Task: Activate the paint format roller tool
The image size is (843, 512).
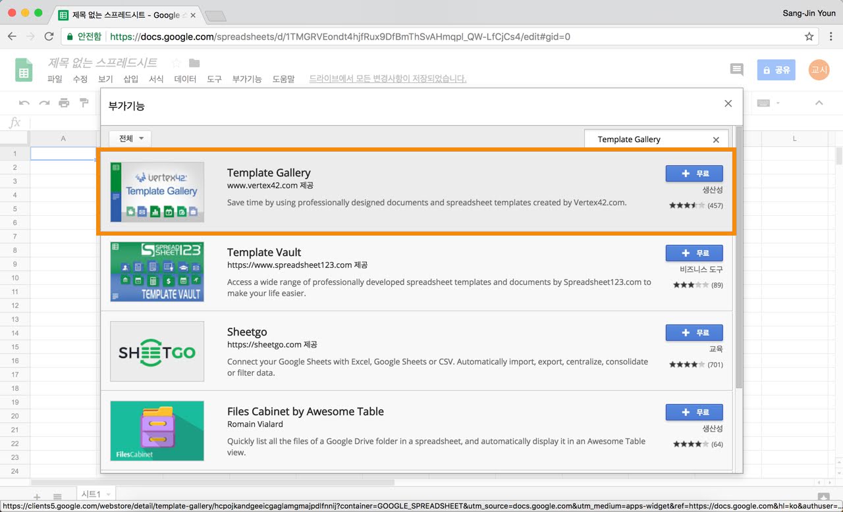Action: 84,103
